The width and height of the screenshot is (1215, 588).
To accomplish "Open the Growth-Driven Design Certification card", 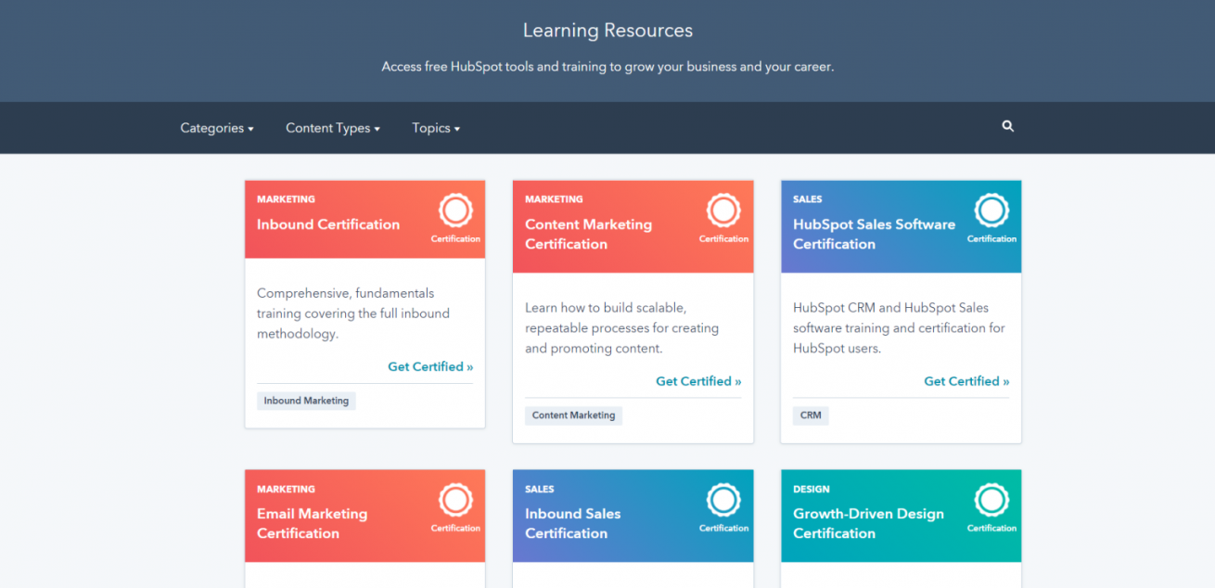I will coord(867,523).
